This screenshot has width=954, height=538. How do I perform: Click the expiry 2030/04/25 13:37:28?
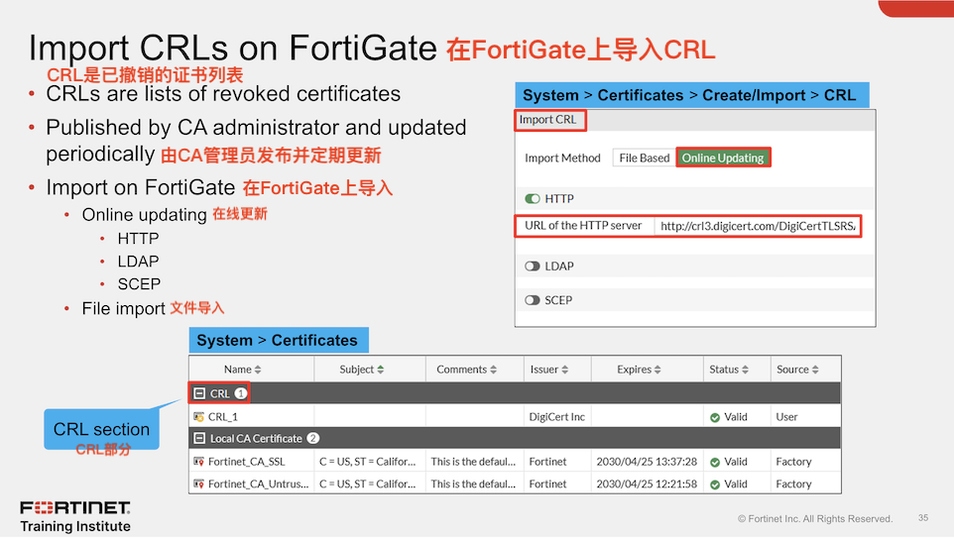647,462
